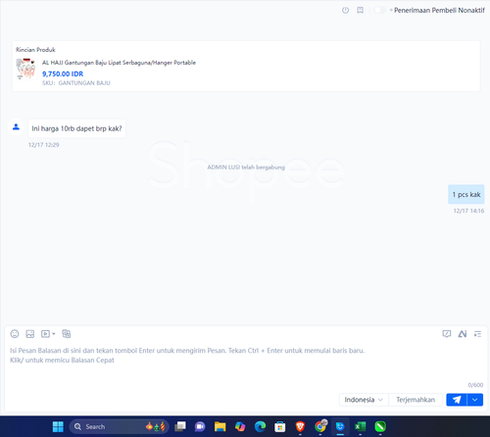The width and height of the screenshot is (490, 437).
Task: Open Task View on the taskbar
Action: (x=180, y=426)
